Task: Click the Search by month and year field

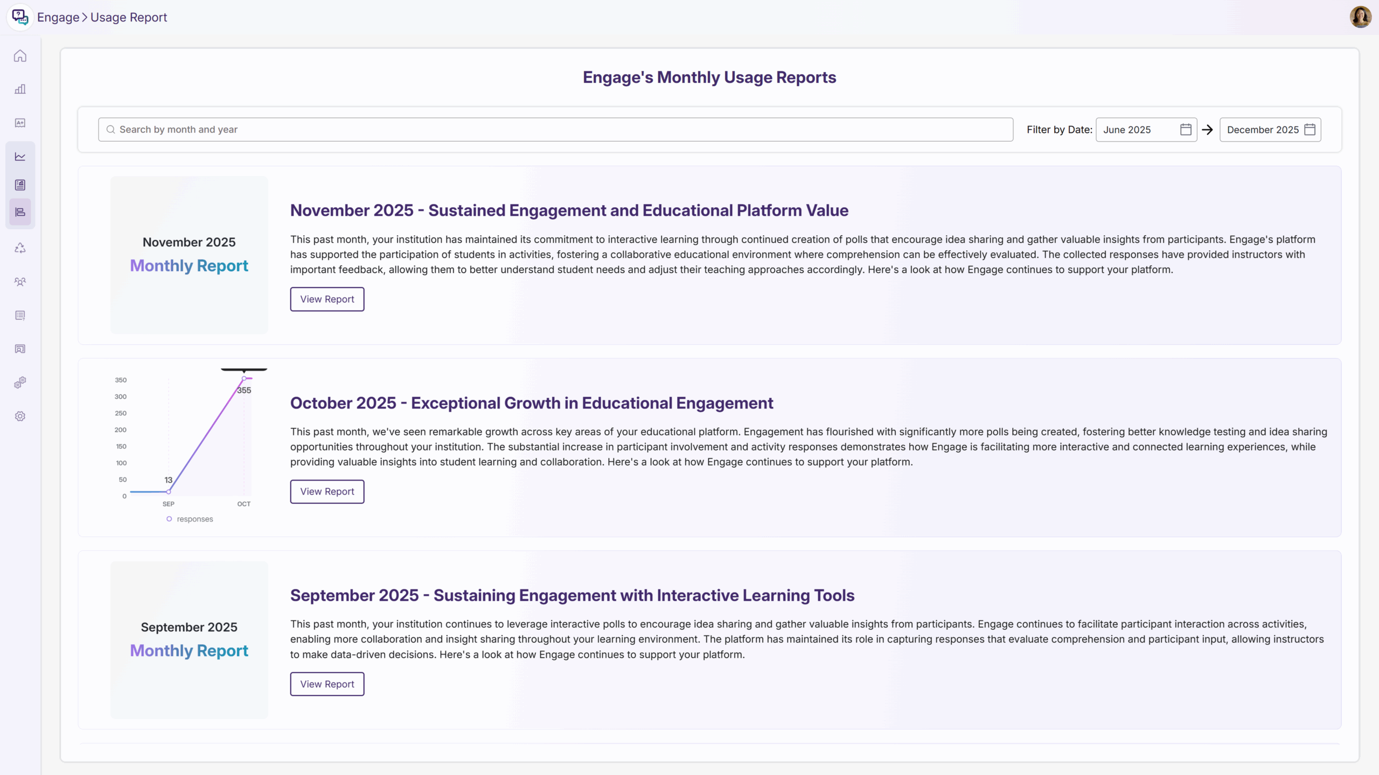Action: (x=555, y=130)
